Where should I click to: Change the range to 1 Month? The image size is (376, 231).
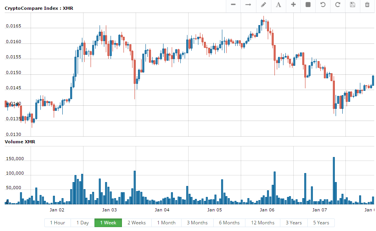(166, 223)
